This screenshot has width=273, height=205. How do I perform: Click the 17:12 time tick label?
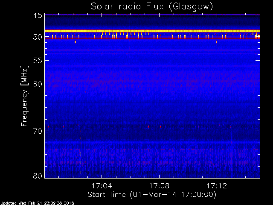(217, 186)
